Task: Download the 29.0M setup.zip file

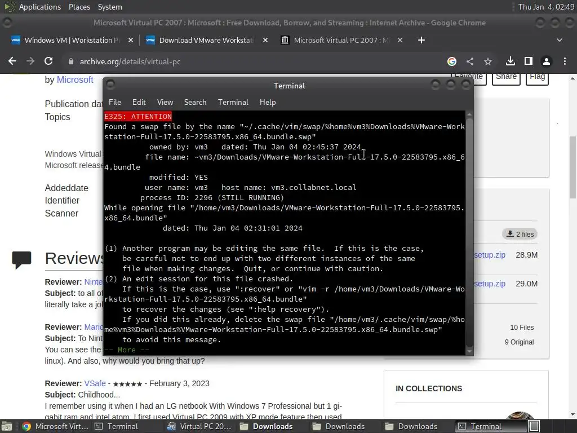Action: coord(490,284)
